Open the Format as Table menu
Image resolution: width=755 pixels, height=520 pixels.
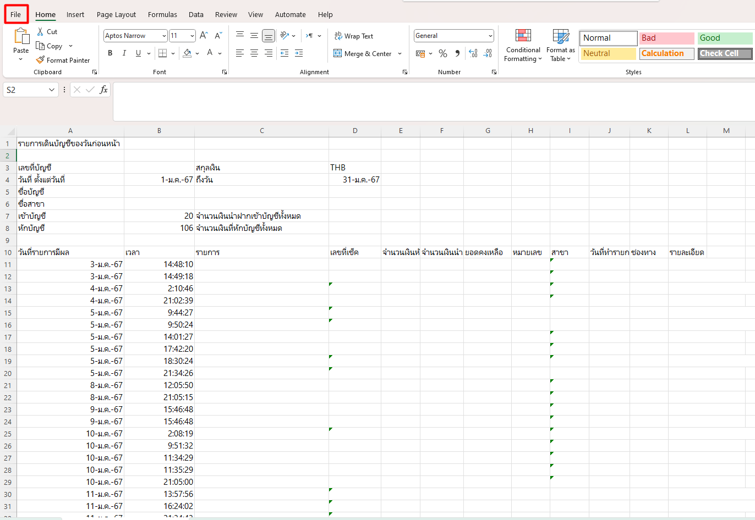click(x=561, y=46)
